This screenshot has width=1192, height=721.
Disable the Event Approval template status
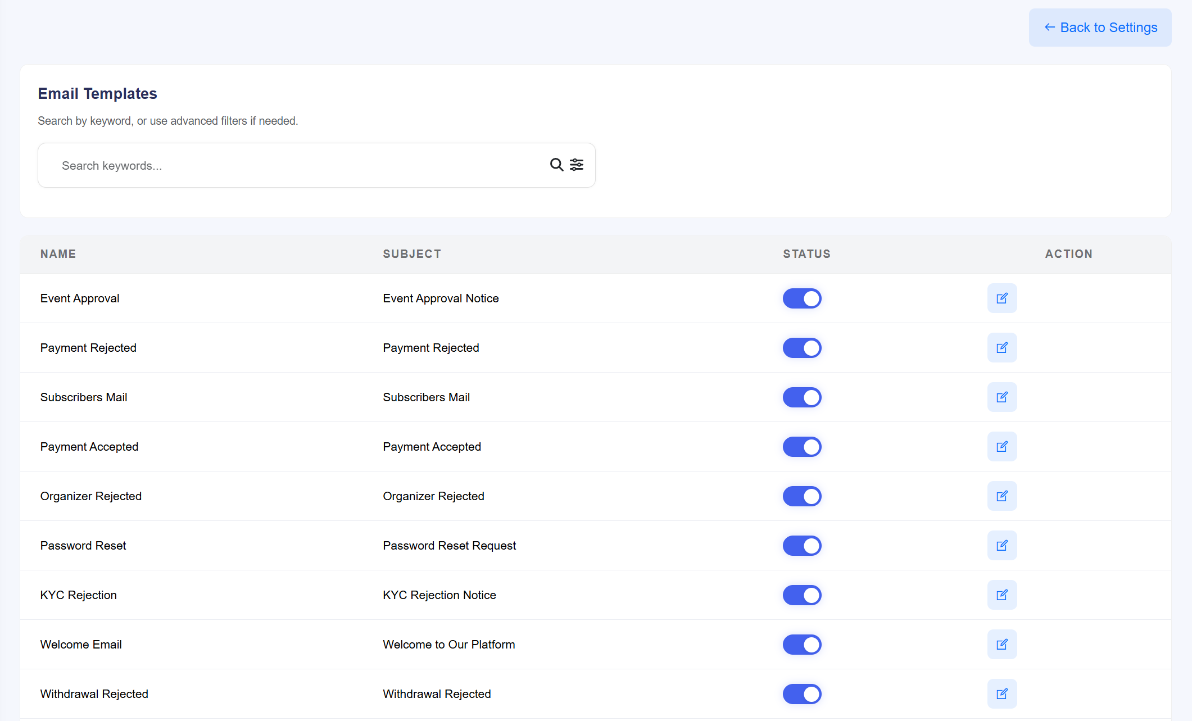point(802,298)
